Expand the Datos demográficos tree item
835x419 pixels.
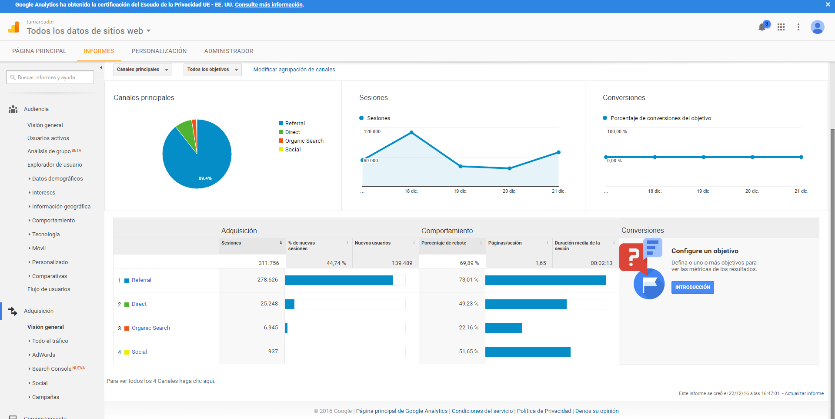30,179
